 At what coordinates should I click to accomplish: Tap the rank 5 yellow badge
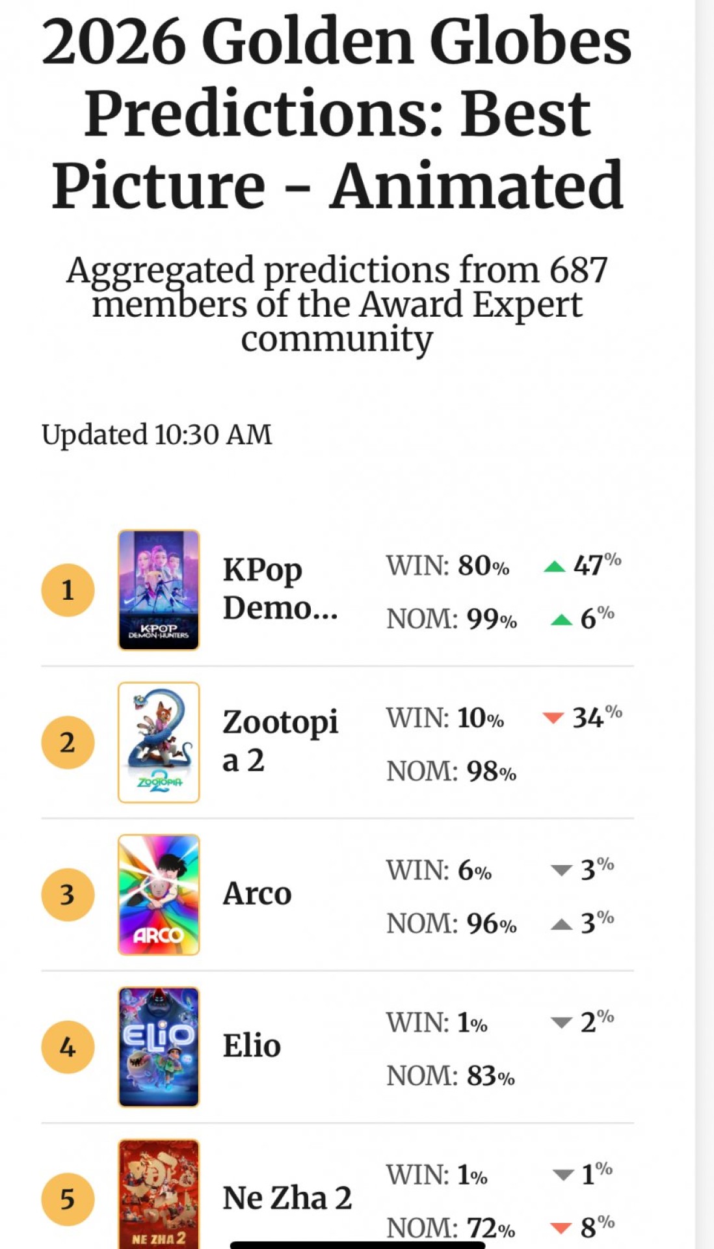coord(68,1199)
